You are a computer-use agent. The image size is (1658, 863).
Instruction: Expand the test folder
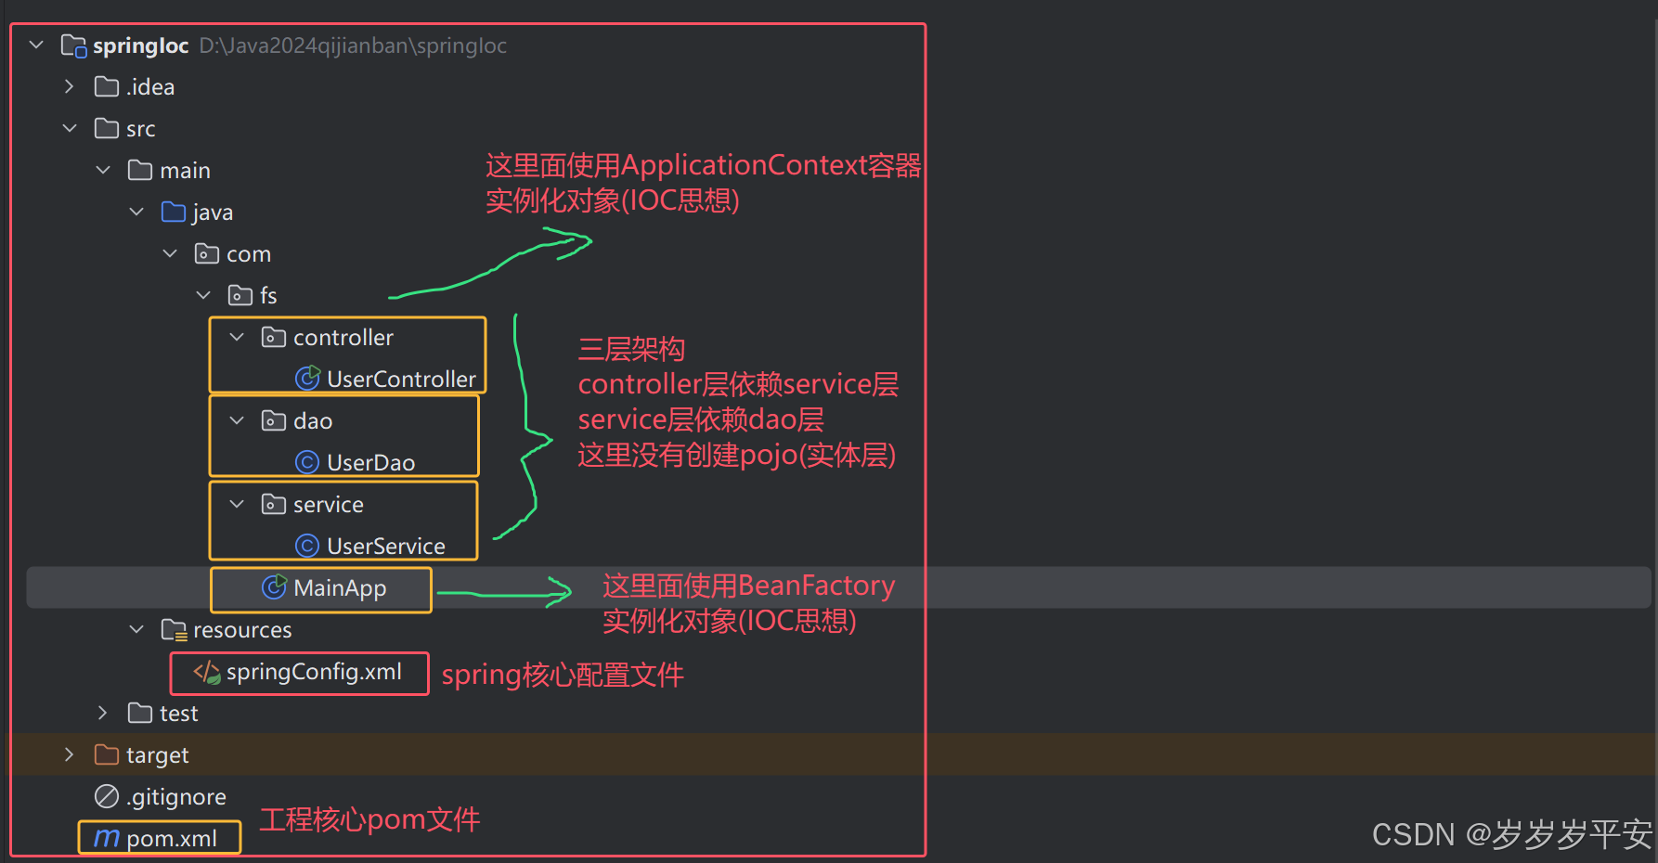102,713
